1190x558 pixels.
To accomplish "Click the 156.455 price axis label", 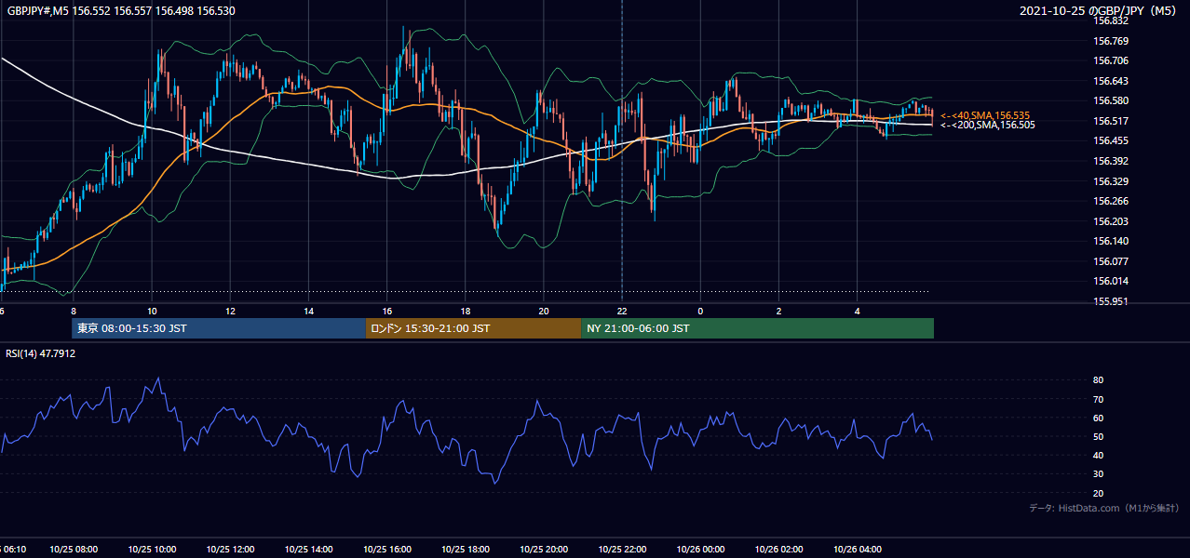I will pyautogui.click(x=1111, y=141).
